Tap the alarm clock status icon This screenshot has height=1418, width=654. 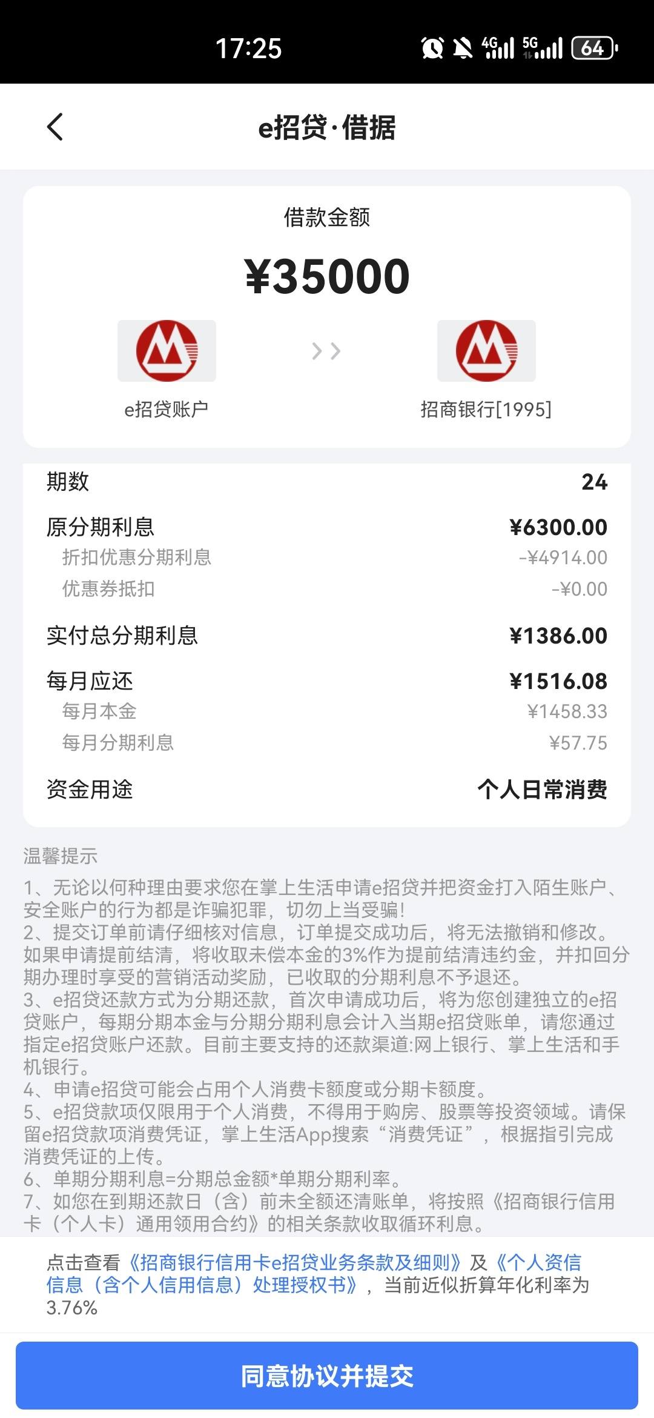(x=432, y=48)
